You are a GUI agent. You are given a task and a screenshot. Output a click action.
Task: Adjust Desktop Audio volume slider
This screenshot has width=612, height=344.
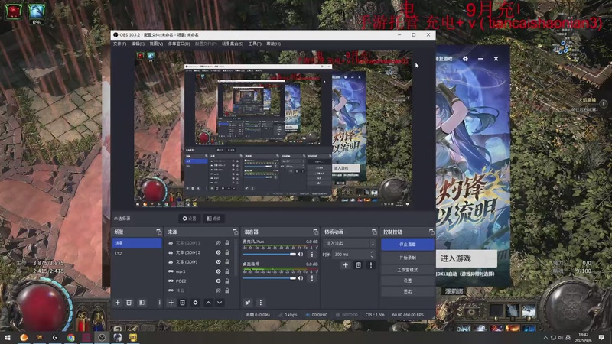pos(269,278)
